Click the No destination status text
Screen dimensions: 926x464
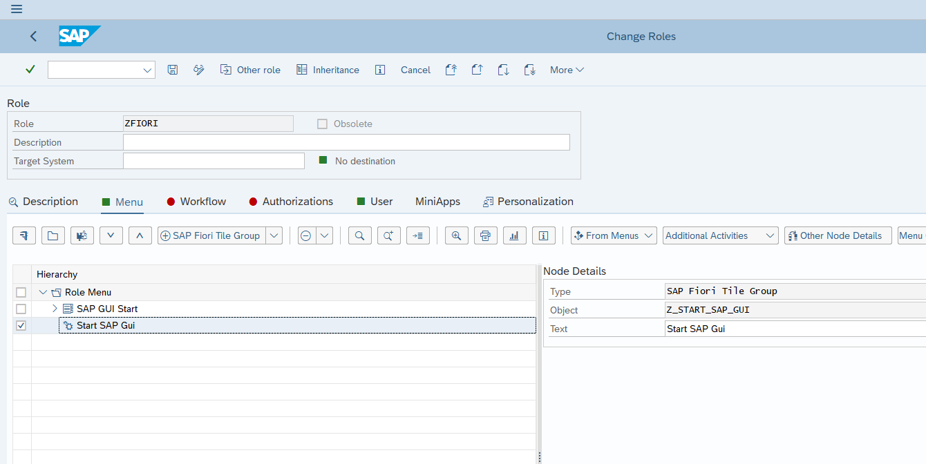coord(365,161)
